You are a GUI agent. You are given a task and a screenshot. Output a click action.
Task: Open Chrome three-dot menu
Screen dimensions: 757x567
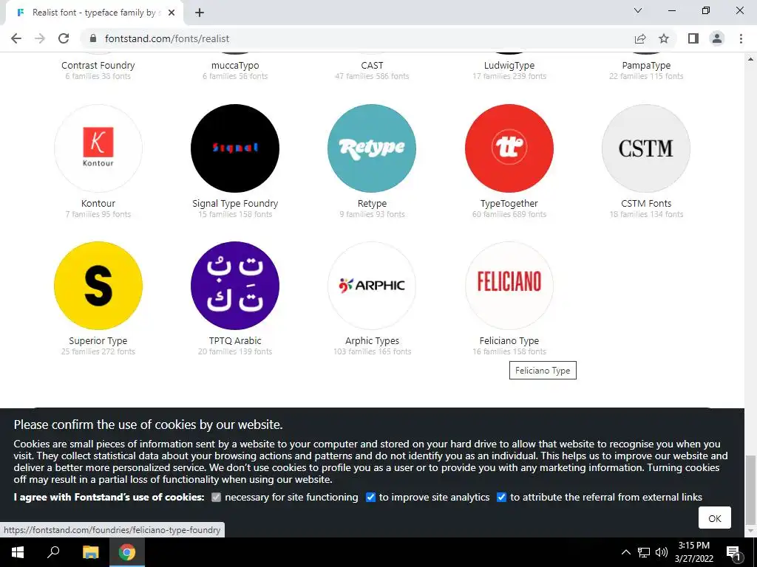741,38
